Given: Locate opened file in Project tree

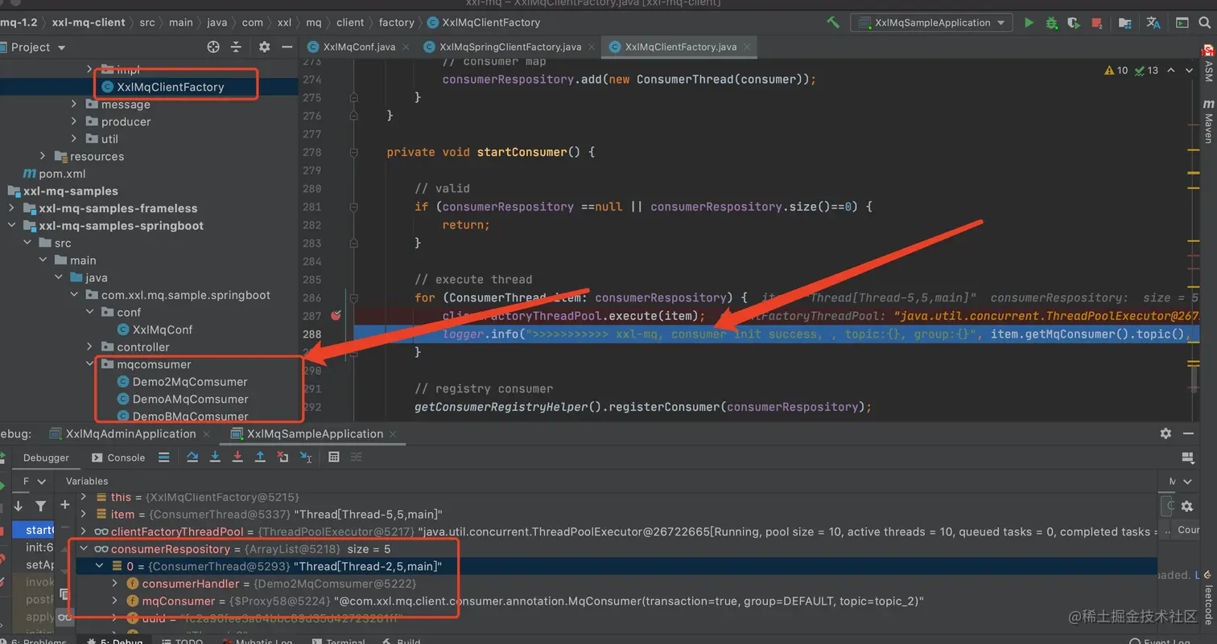Looking at the screenshot, I should pos(213,47).
